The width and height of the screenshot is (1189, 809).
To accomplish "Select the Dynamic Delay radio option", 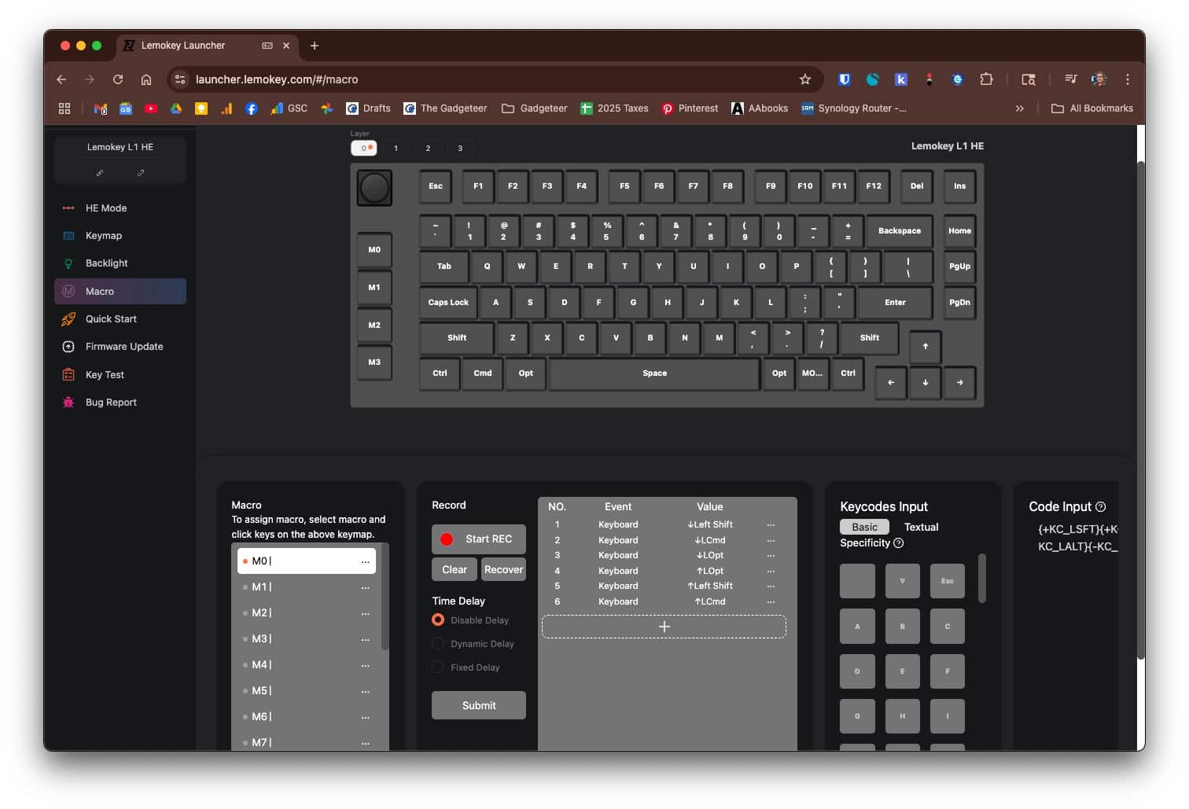I will pos(438,644).
